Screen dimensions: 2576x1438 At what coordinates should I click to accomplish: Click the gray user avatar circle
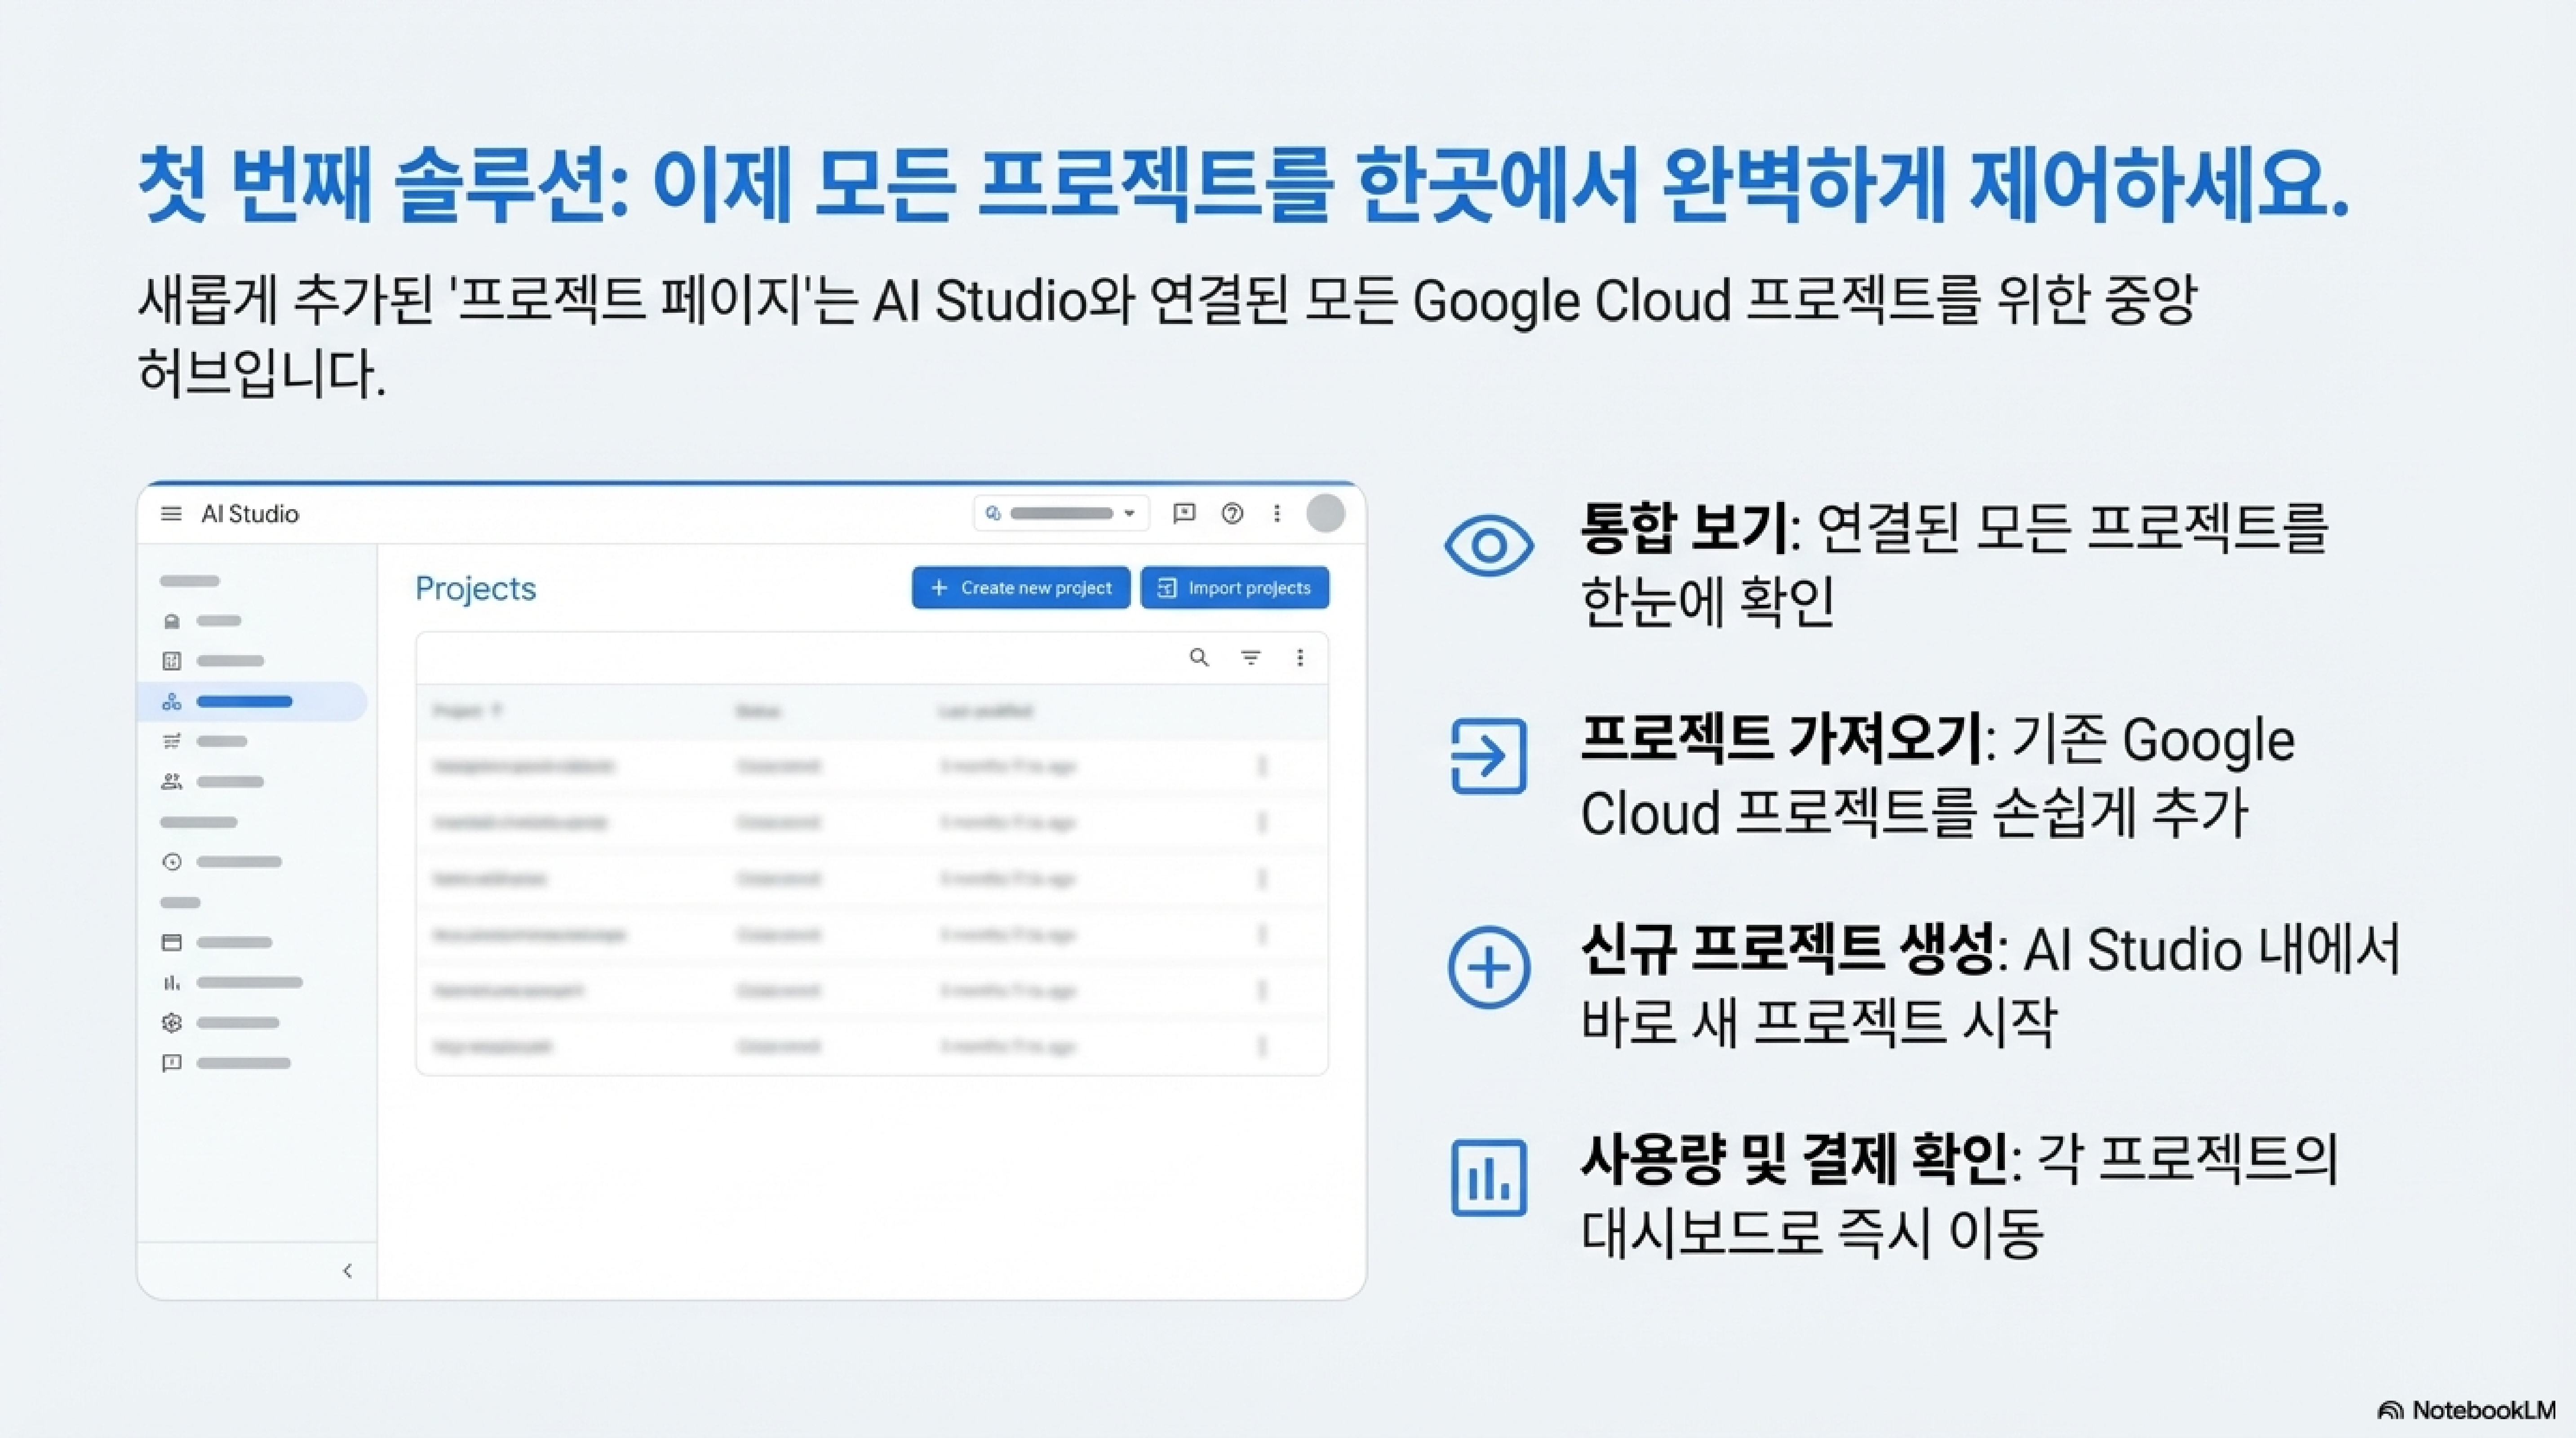(1325, 514)
